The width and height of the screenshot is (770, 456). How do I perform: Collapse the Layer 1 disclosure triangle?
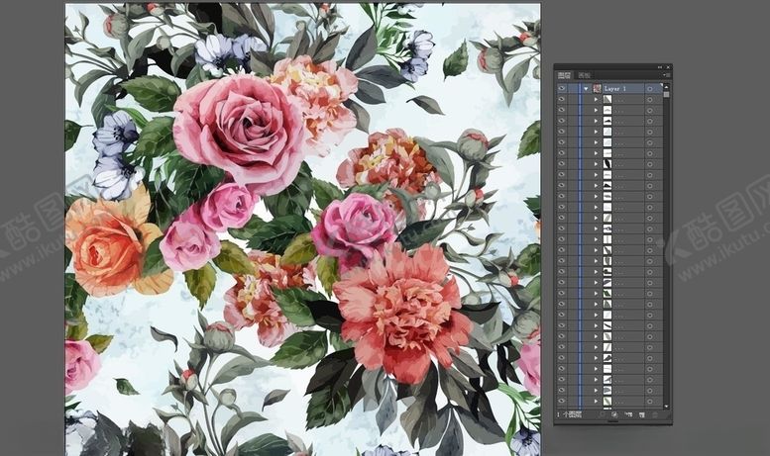point(586,88)
